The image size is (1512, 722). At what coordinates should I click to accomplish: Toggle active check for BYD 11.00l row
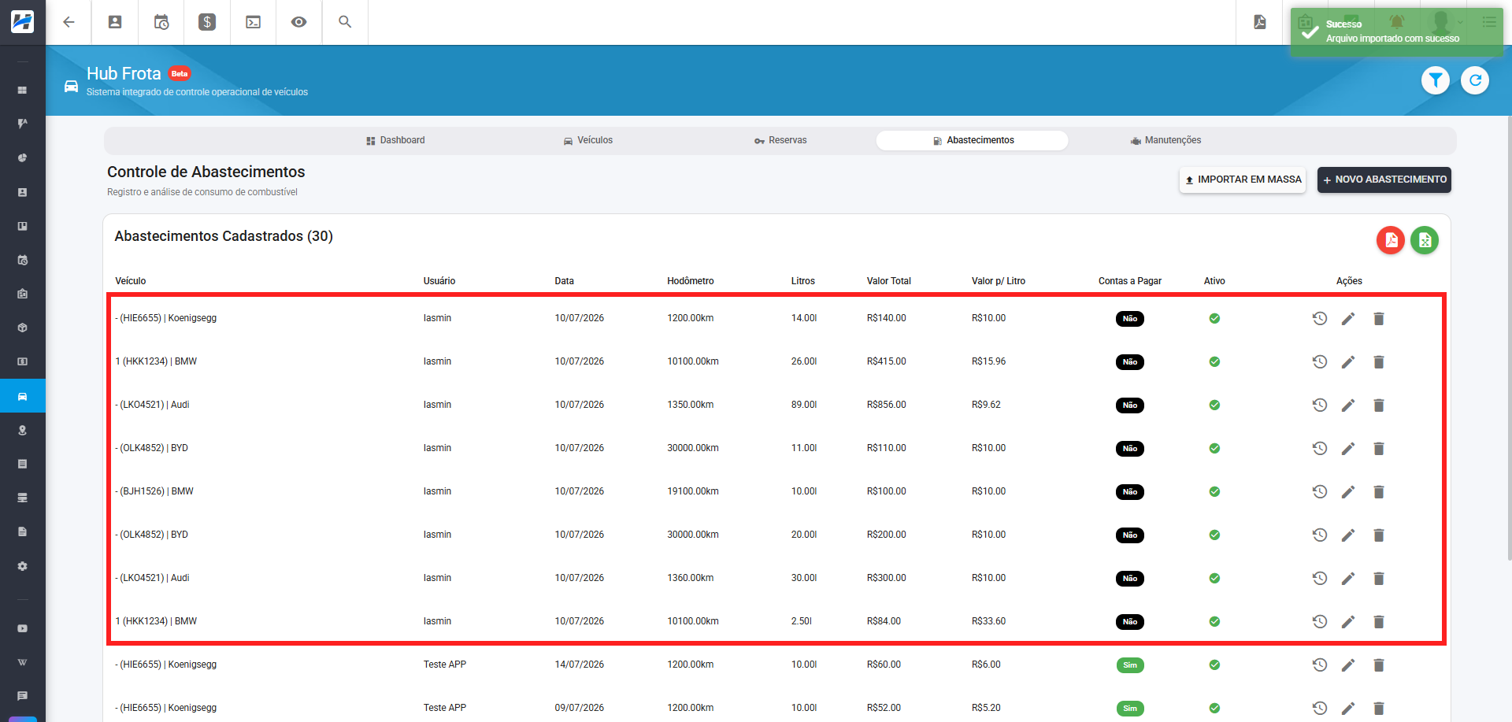[1214, 448]
